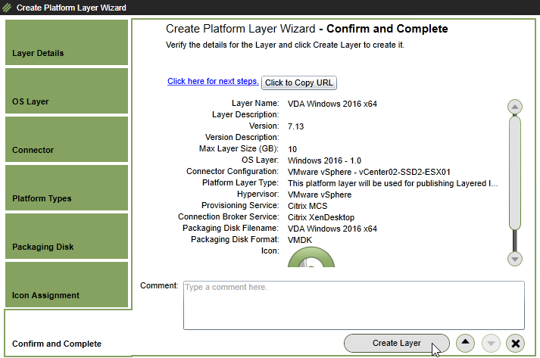540x358 pixels.
Task: Open the Packaging Disk tab
Action: (67, 236)
